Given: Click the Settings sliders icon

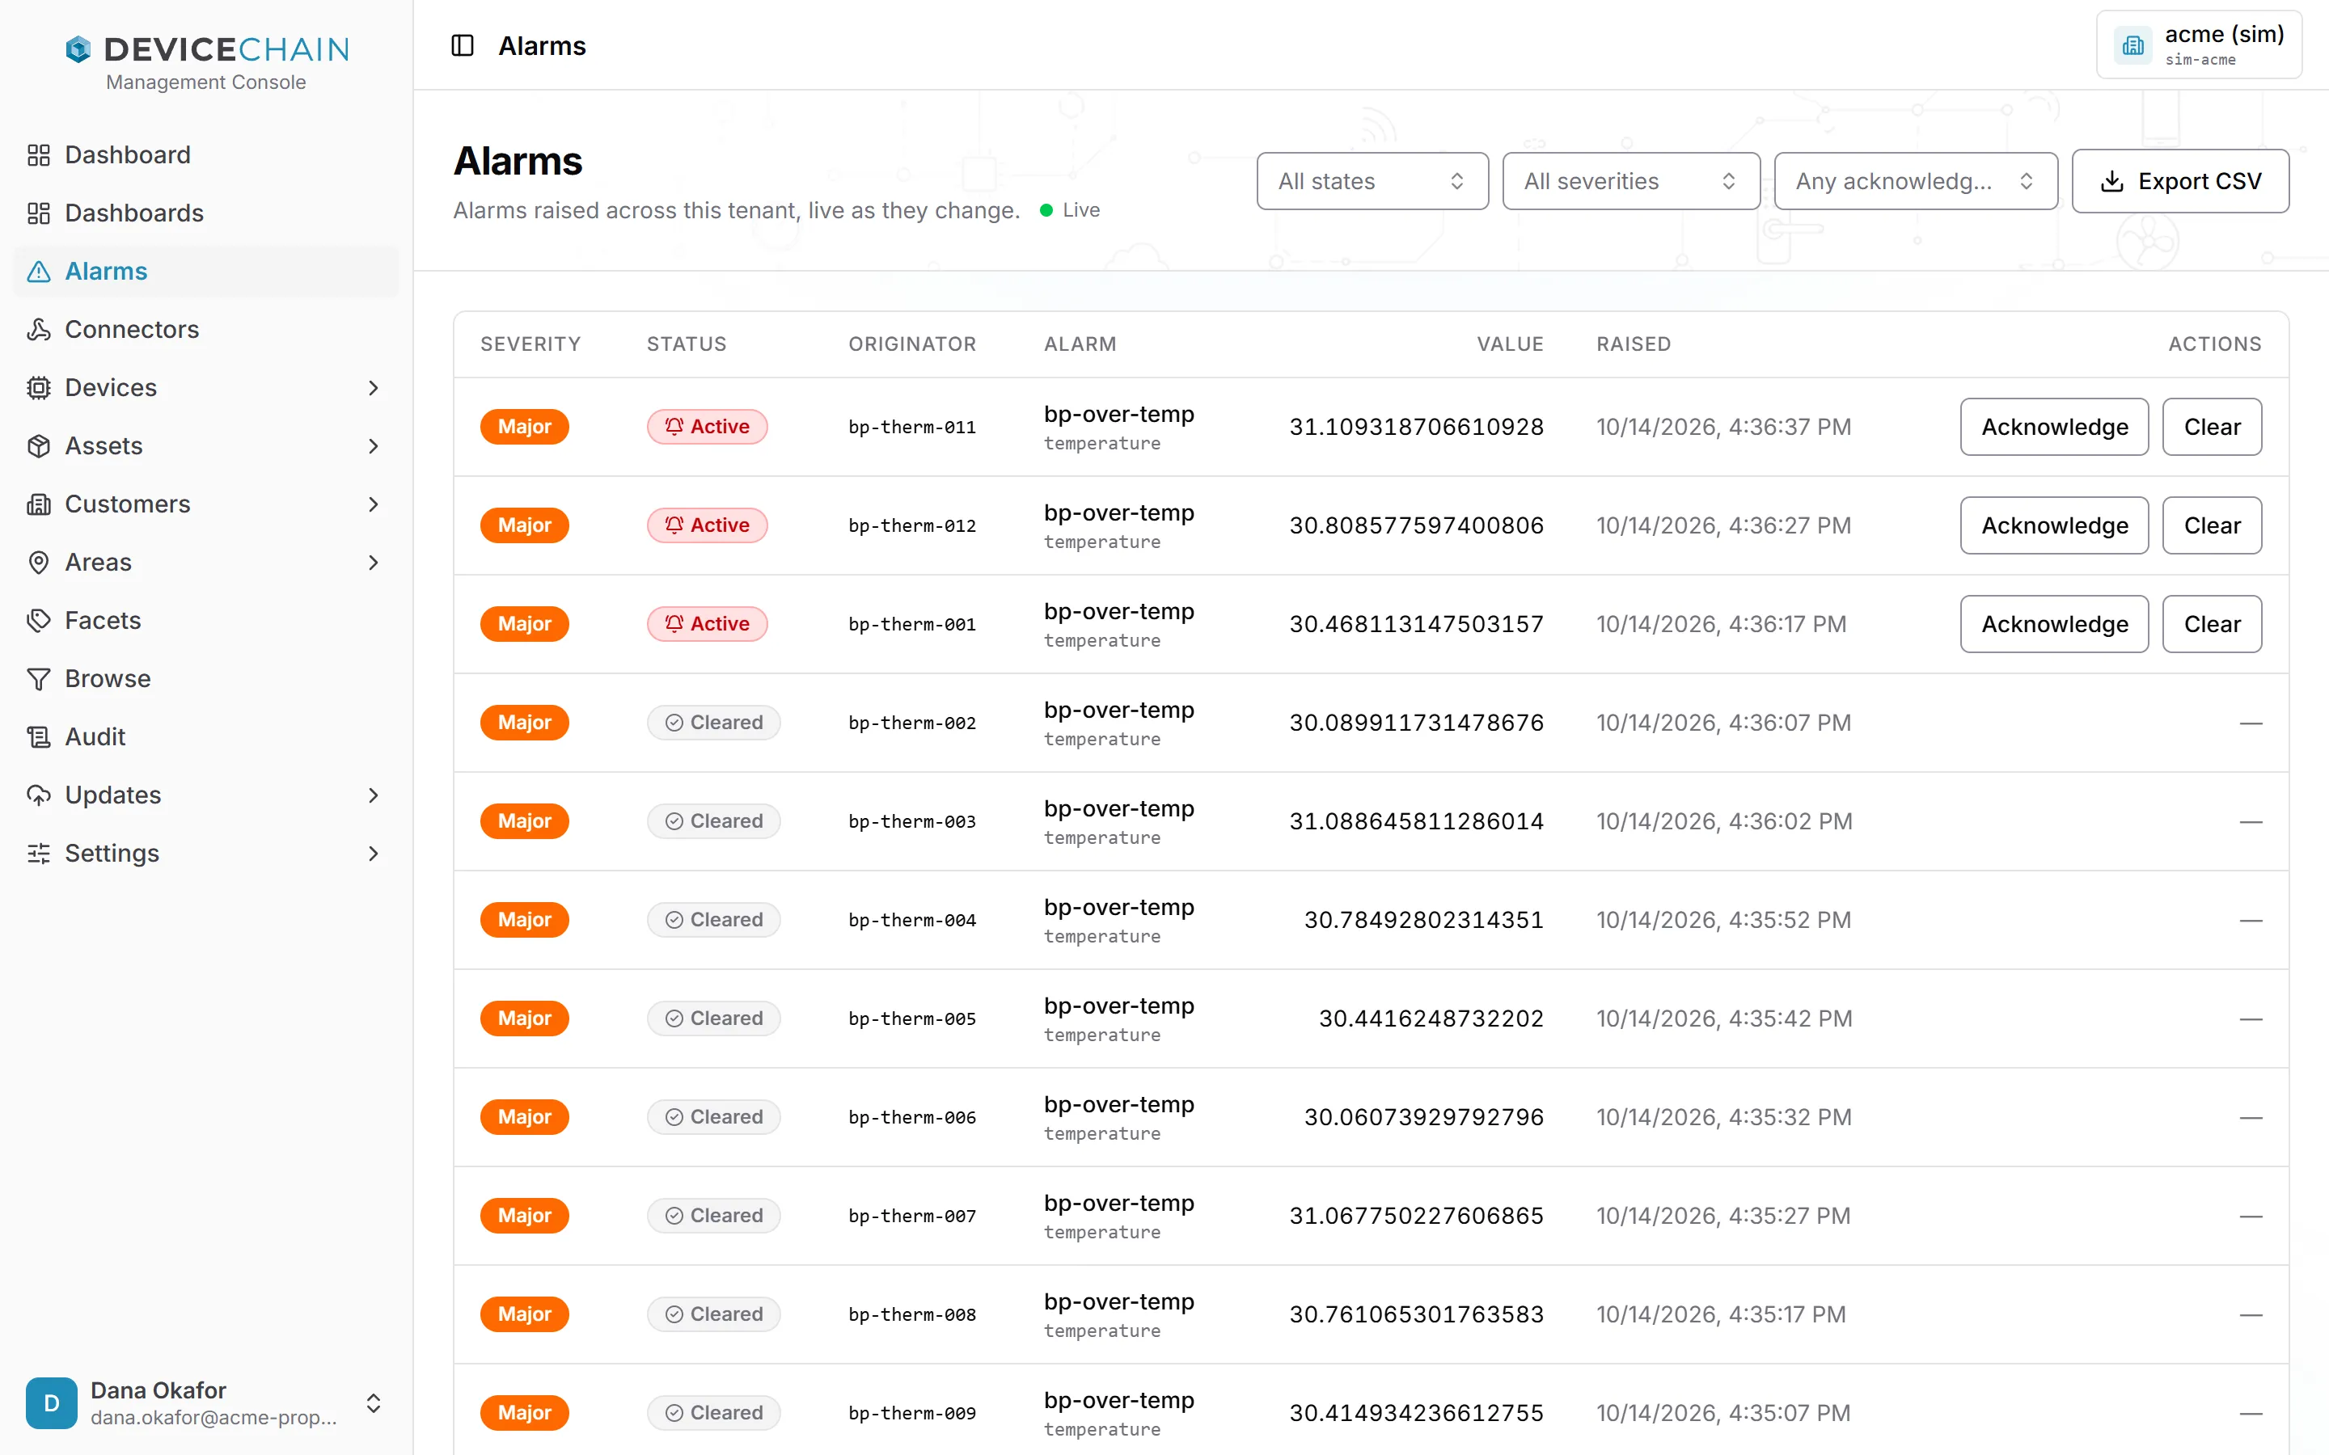Looking at the screenshot, I should coord(39,854).
